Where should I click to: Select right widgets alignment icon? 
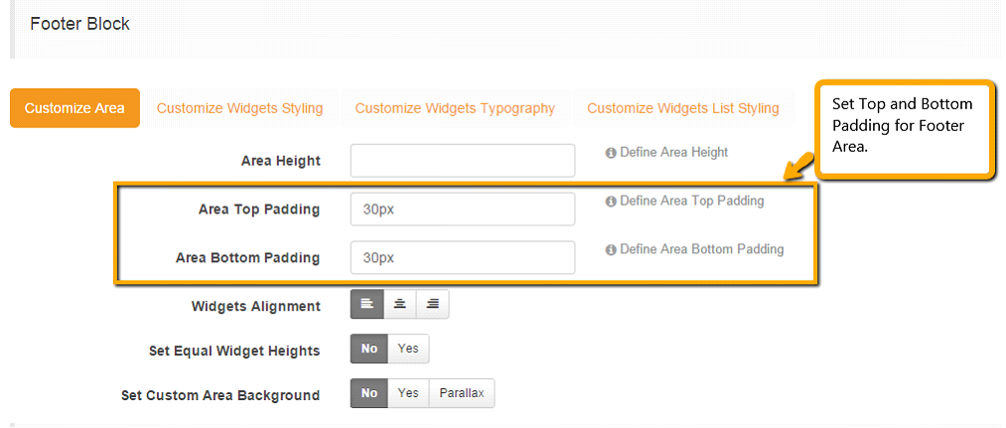pyautogui.click(x=433, y=305)
